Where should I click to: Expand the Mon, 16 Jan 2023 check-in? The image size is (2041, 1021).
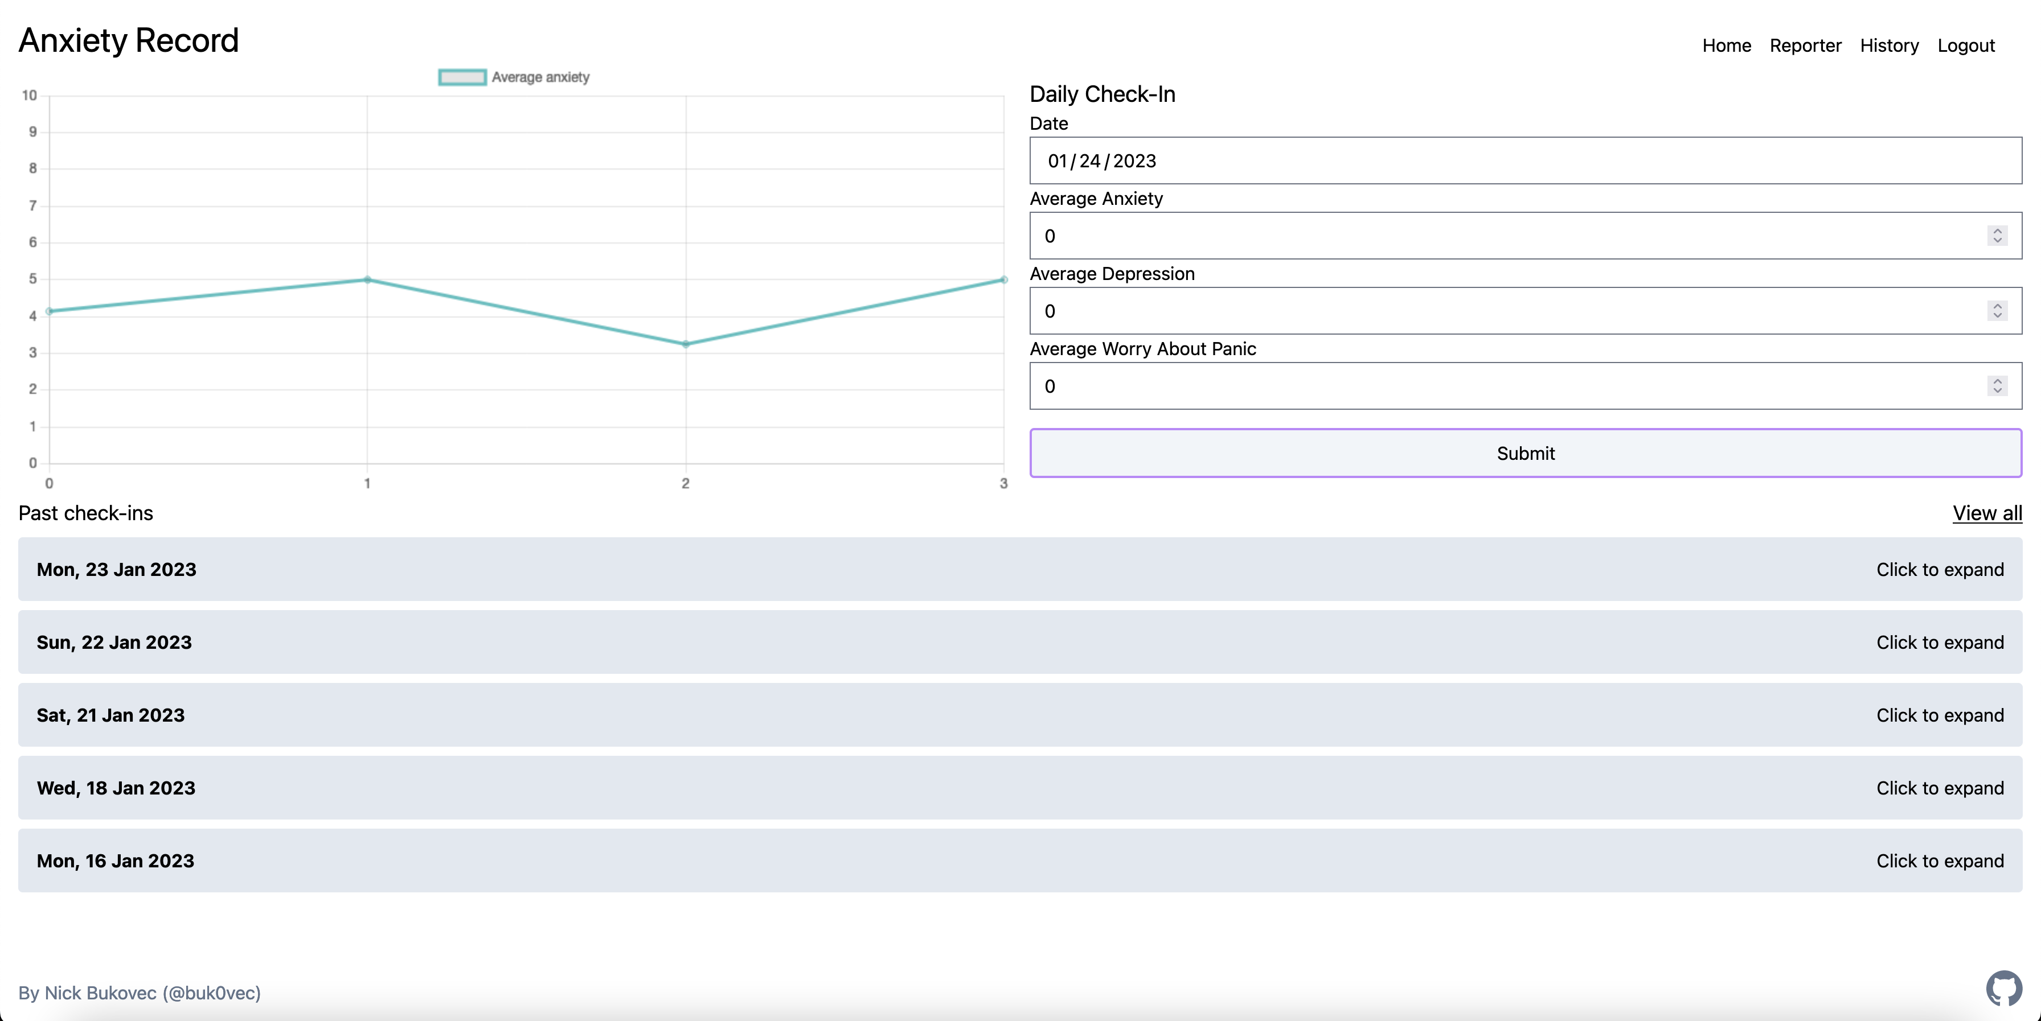tap(1020, 860)
